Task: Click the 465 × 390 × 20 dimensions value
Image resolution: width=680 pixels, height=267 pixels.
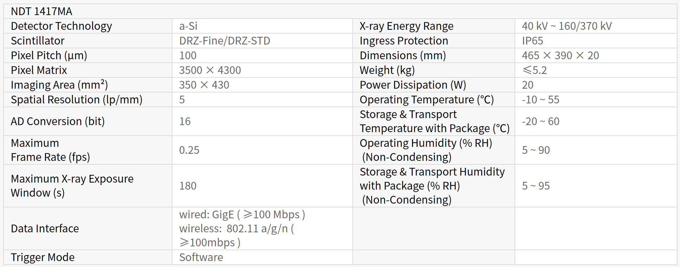Action: coord(560,56)
